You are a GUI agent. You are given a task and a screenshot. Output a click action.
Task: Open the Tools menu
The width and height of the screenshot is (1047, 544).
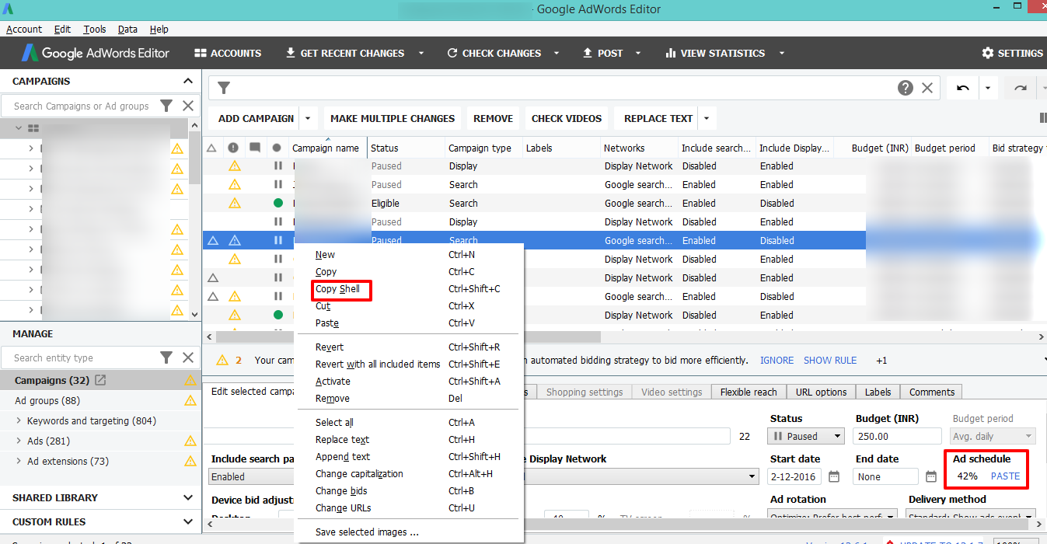tap(95, 30)
